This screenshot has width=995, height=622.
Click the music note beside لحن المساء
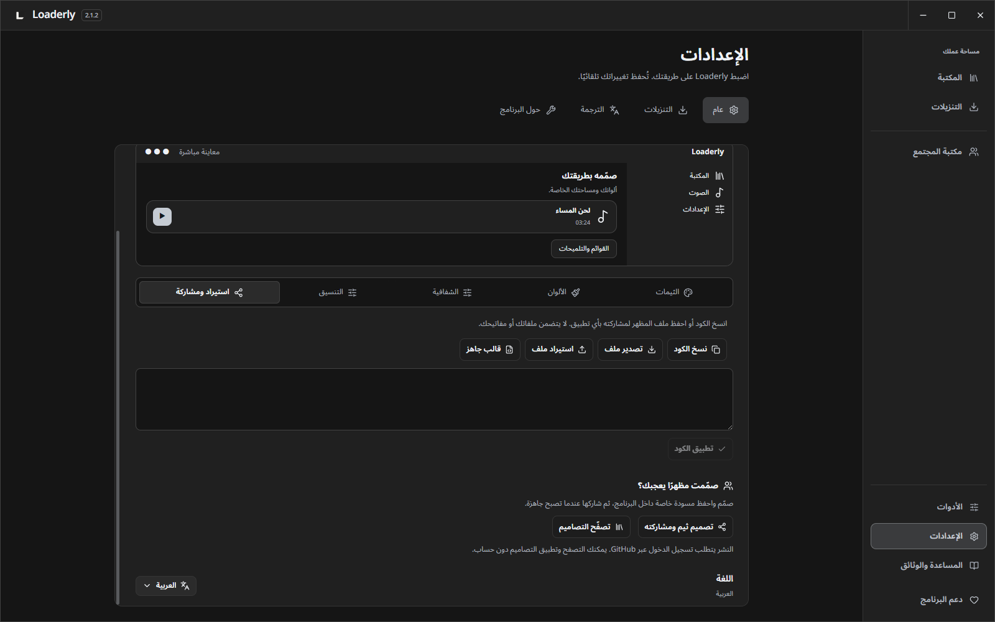click(603, 216)
